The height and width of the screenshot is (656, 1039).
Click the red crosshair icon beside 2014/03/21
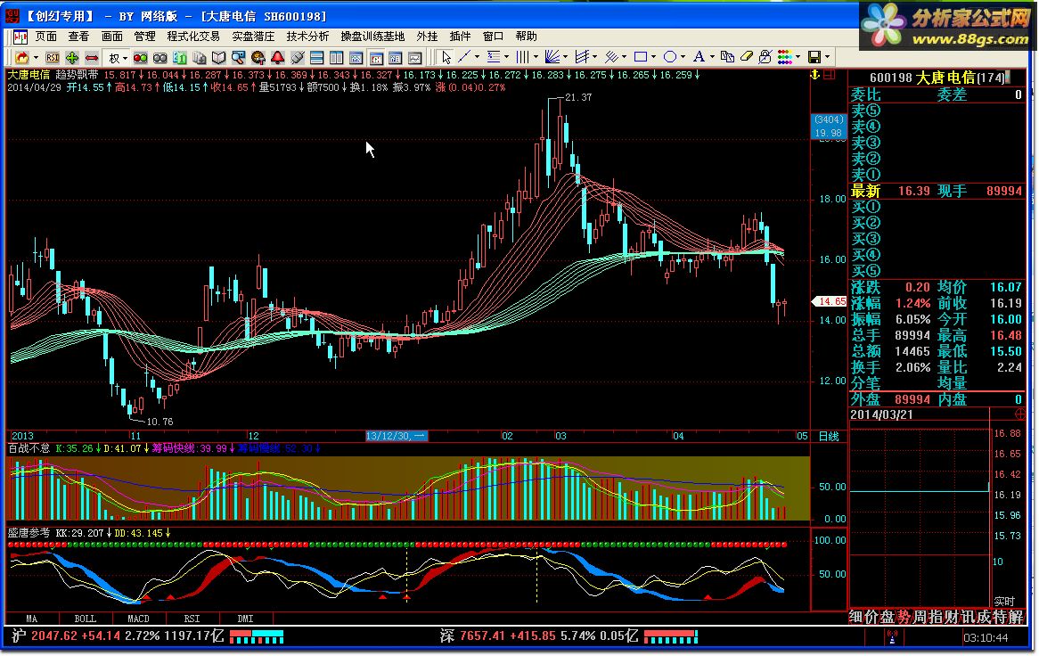[x=1019, y=414]
